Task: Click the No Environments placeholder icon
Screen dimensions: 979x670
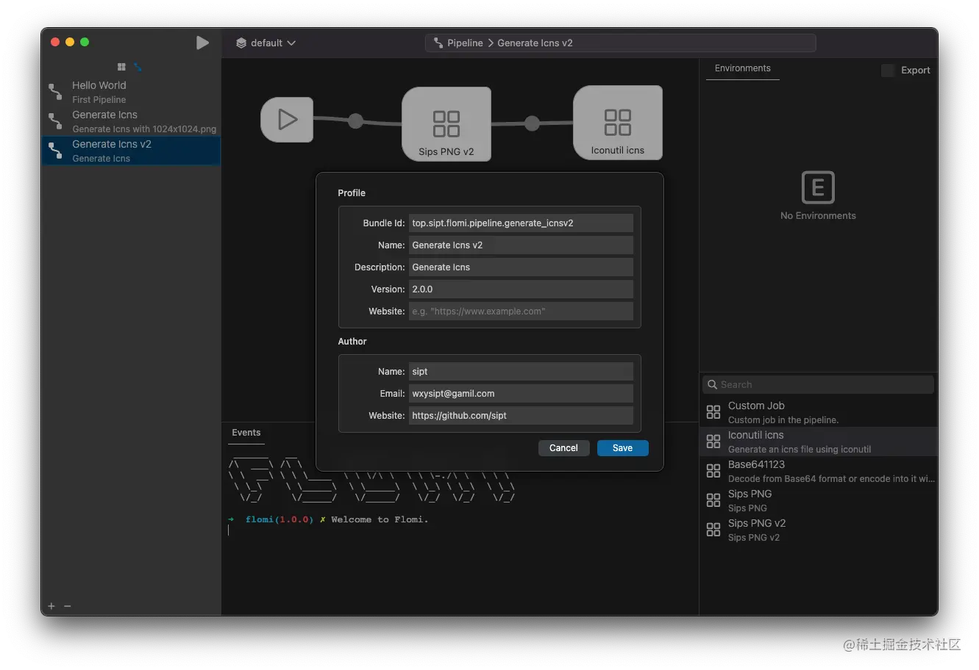Action: pyautogui.click(x=818, y=187)
